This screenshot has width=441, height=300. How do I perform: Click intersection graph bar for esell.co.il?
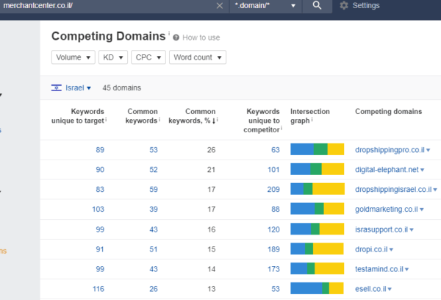[x=317, y=288]
